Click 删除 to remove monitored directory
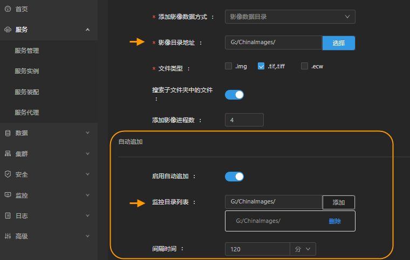The height and width of the screenshot is (260, 410). pyautogui.click(x=334, y=221)
